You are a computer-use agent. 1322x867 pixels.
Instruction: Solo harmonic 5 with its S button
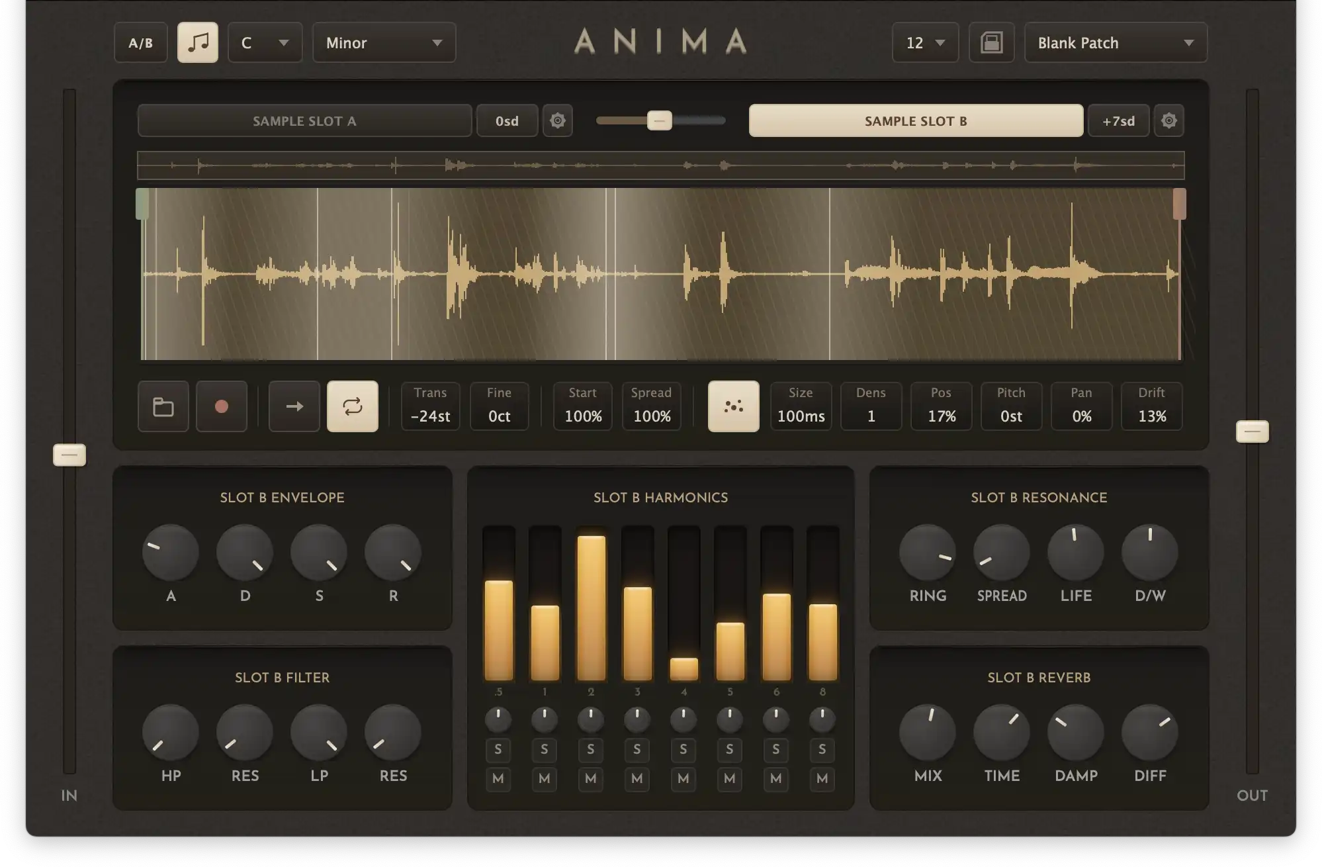pos(730,750)
